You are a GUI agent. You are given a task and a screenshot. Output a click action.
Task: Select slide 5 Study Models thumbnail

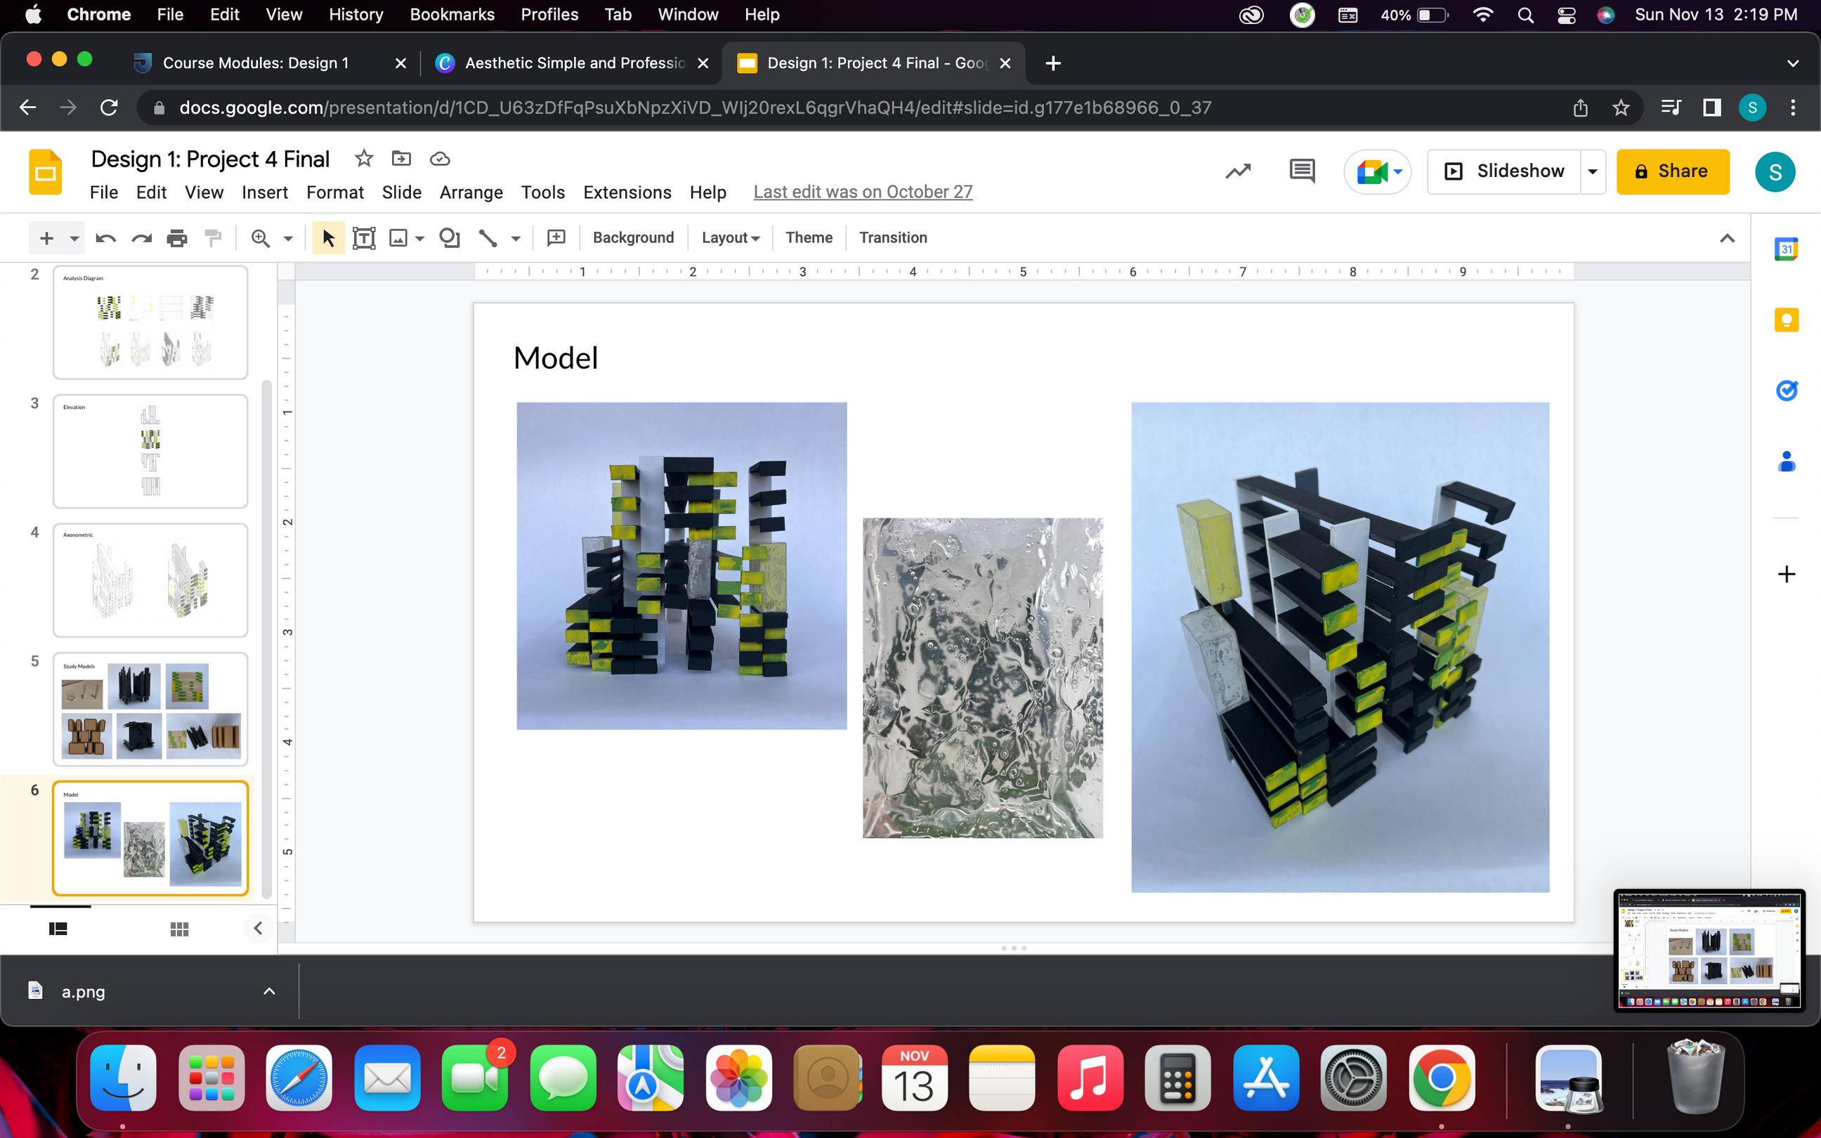pos(150,709)
